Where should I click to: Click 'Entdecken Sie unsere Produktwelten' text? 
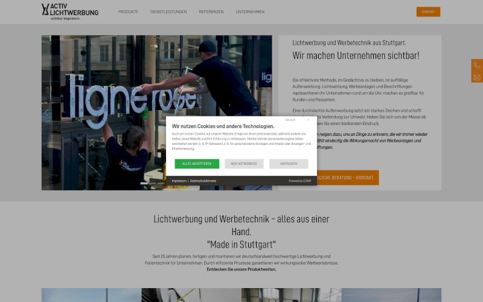(x=241, y=269)
